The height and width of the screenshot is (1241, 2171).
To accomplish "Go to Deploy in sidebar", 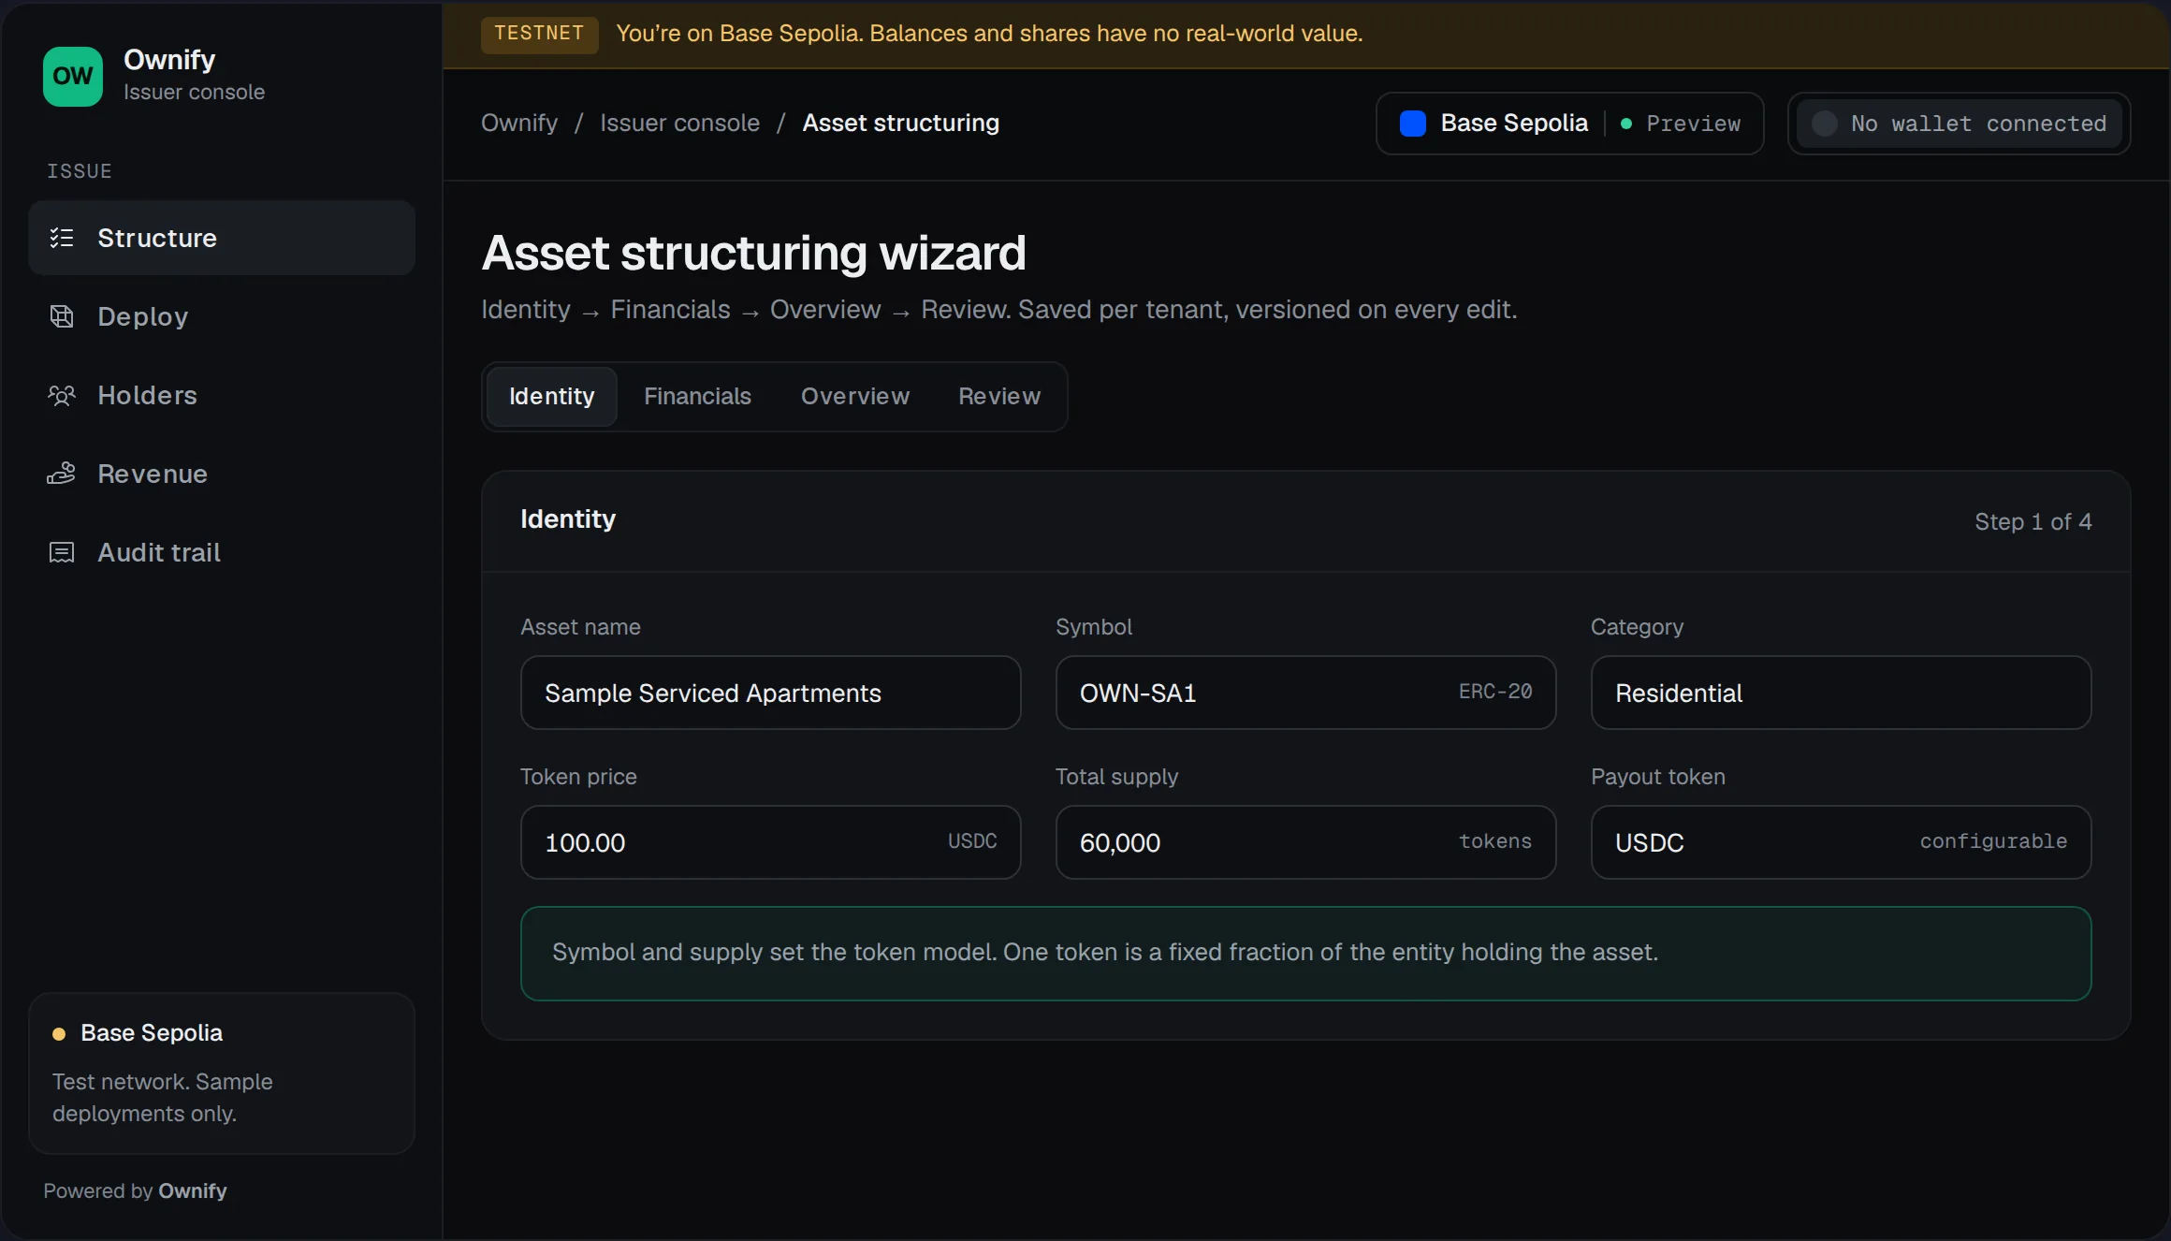I will [x=222, y=316].
